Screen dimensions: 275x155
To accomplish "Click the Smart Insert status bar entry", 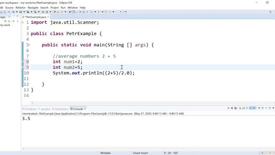I will point(141,153).
